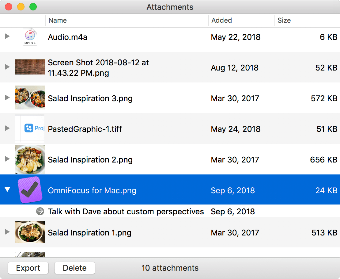Click the 51 KB size value
Screen dimensions: 340x279
pyautogui.click(x=327, y=129)
